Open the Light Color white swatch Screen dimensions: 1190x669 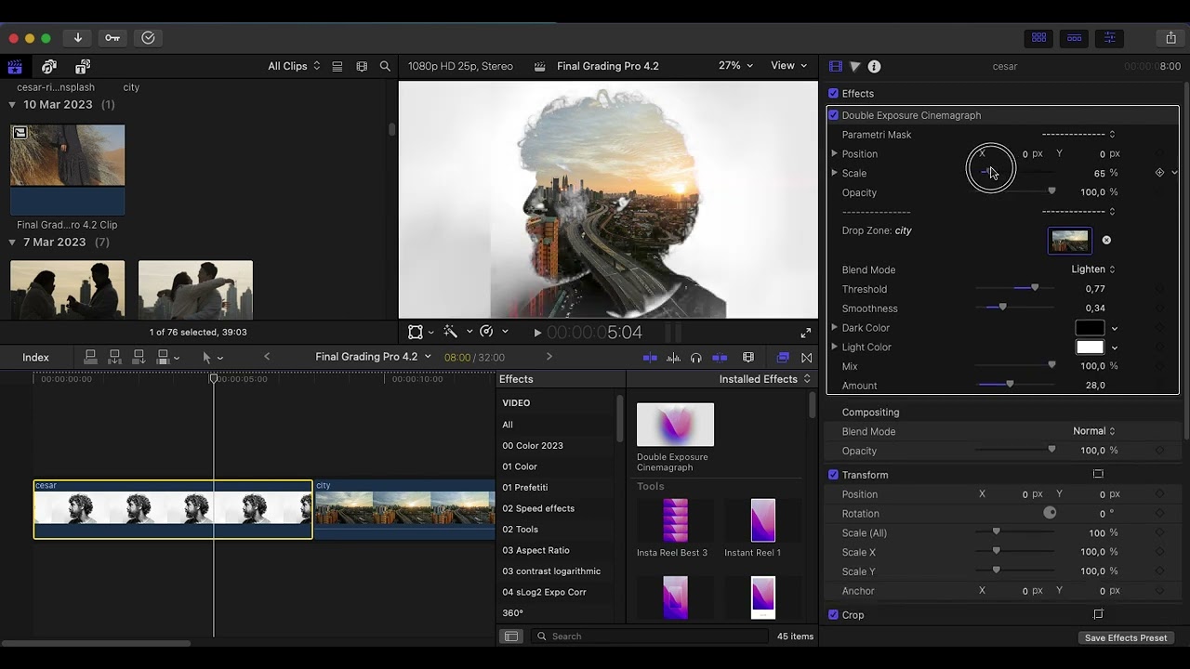(x=1090, y=348)
